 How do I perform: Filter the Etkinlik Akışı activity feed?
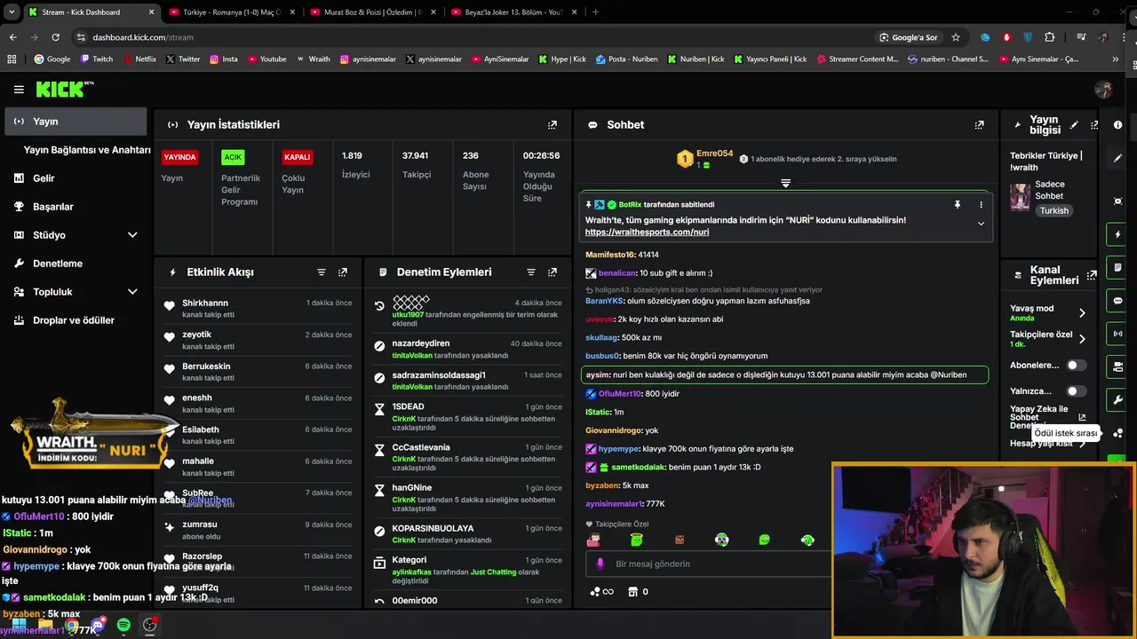[x=322, y=272]
